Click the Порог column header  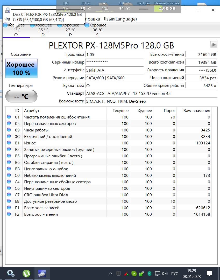pyautogui.click(x=165, y=110)
